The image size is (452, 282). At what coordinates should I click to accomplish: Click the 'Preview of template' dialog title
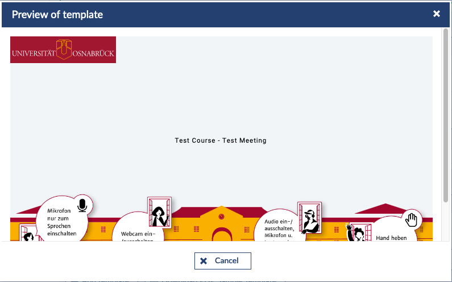[x=57, y=15]
